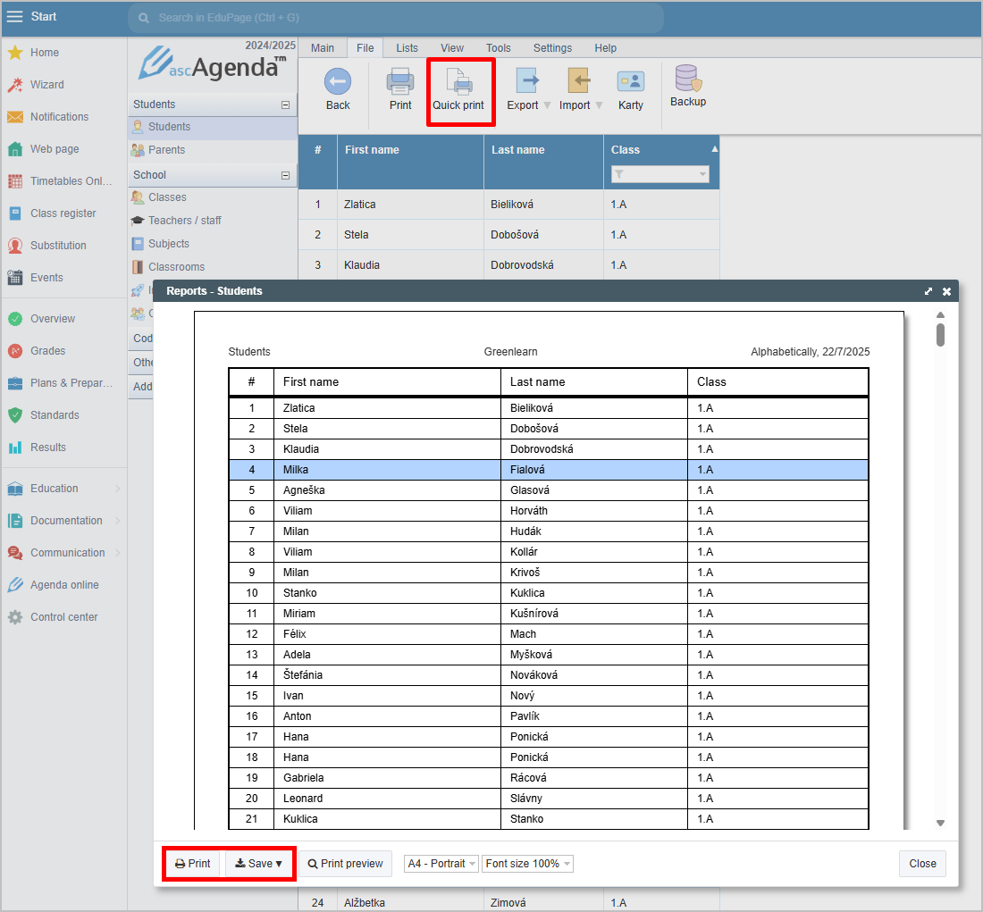Open the Plans & Preparations icon

coord(15,383)
